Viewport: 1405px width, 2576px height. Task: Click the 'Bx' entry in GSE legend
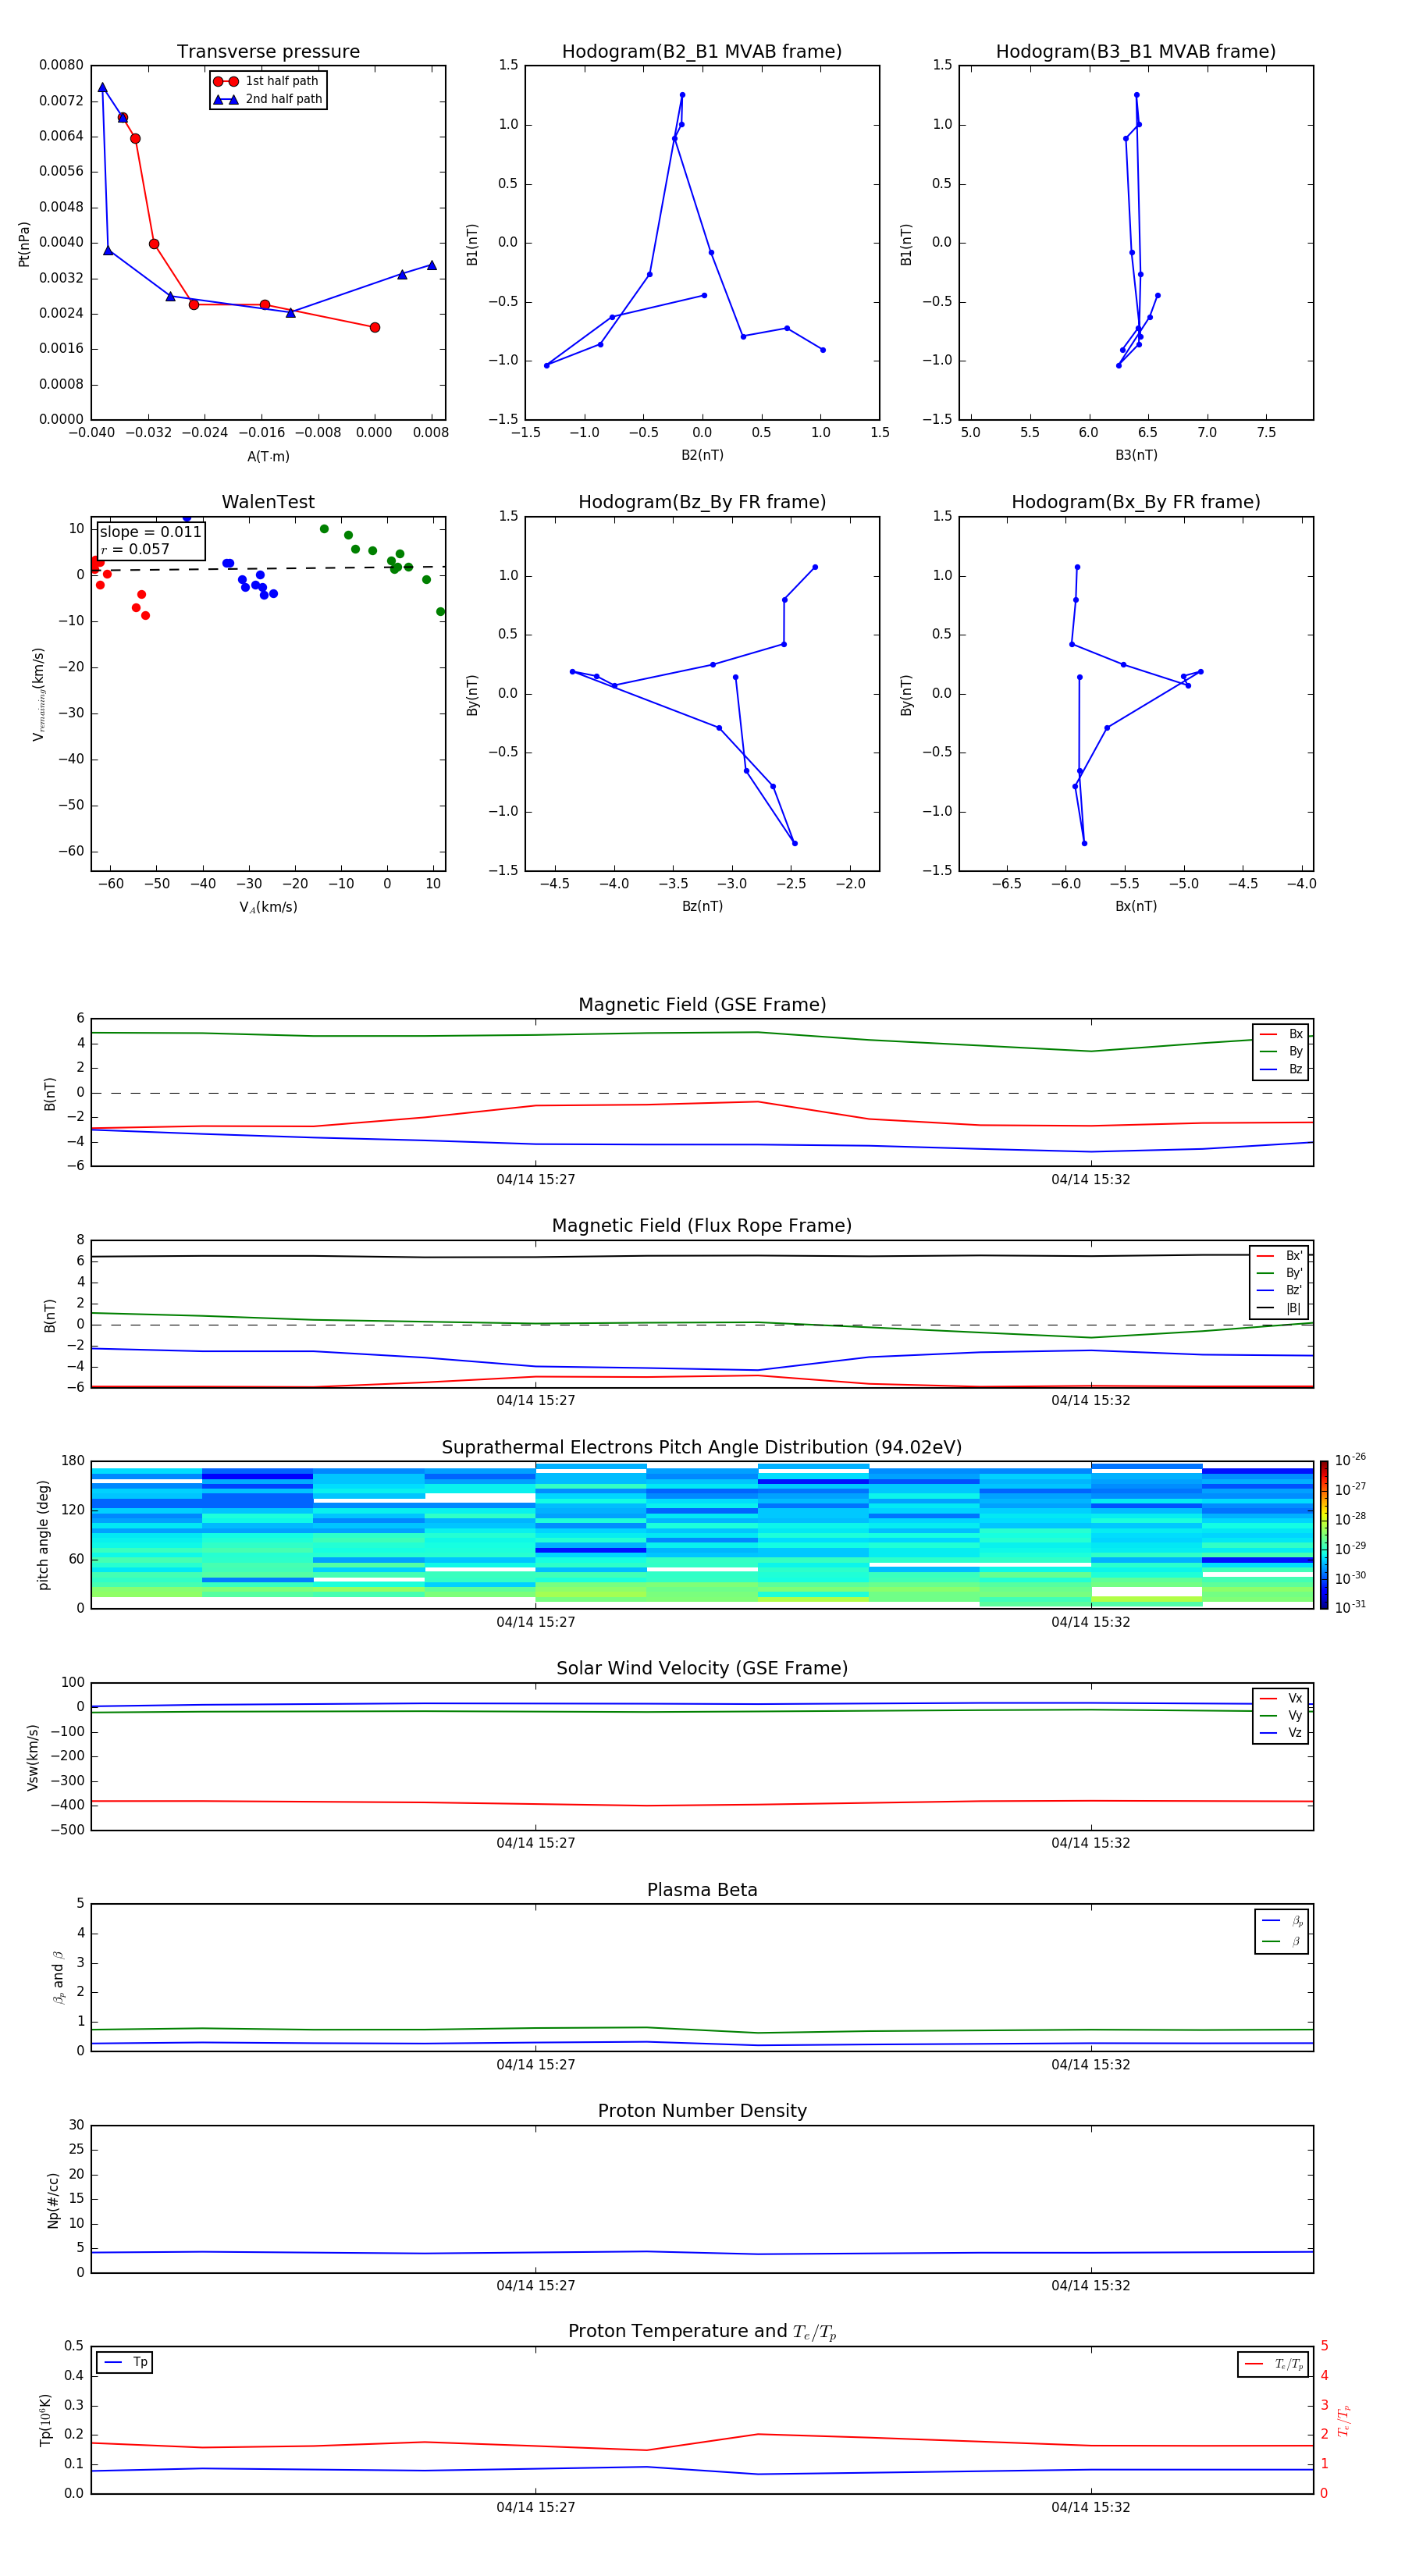click(1281, 1034)
